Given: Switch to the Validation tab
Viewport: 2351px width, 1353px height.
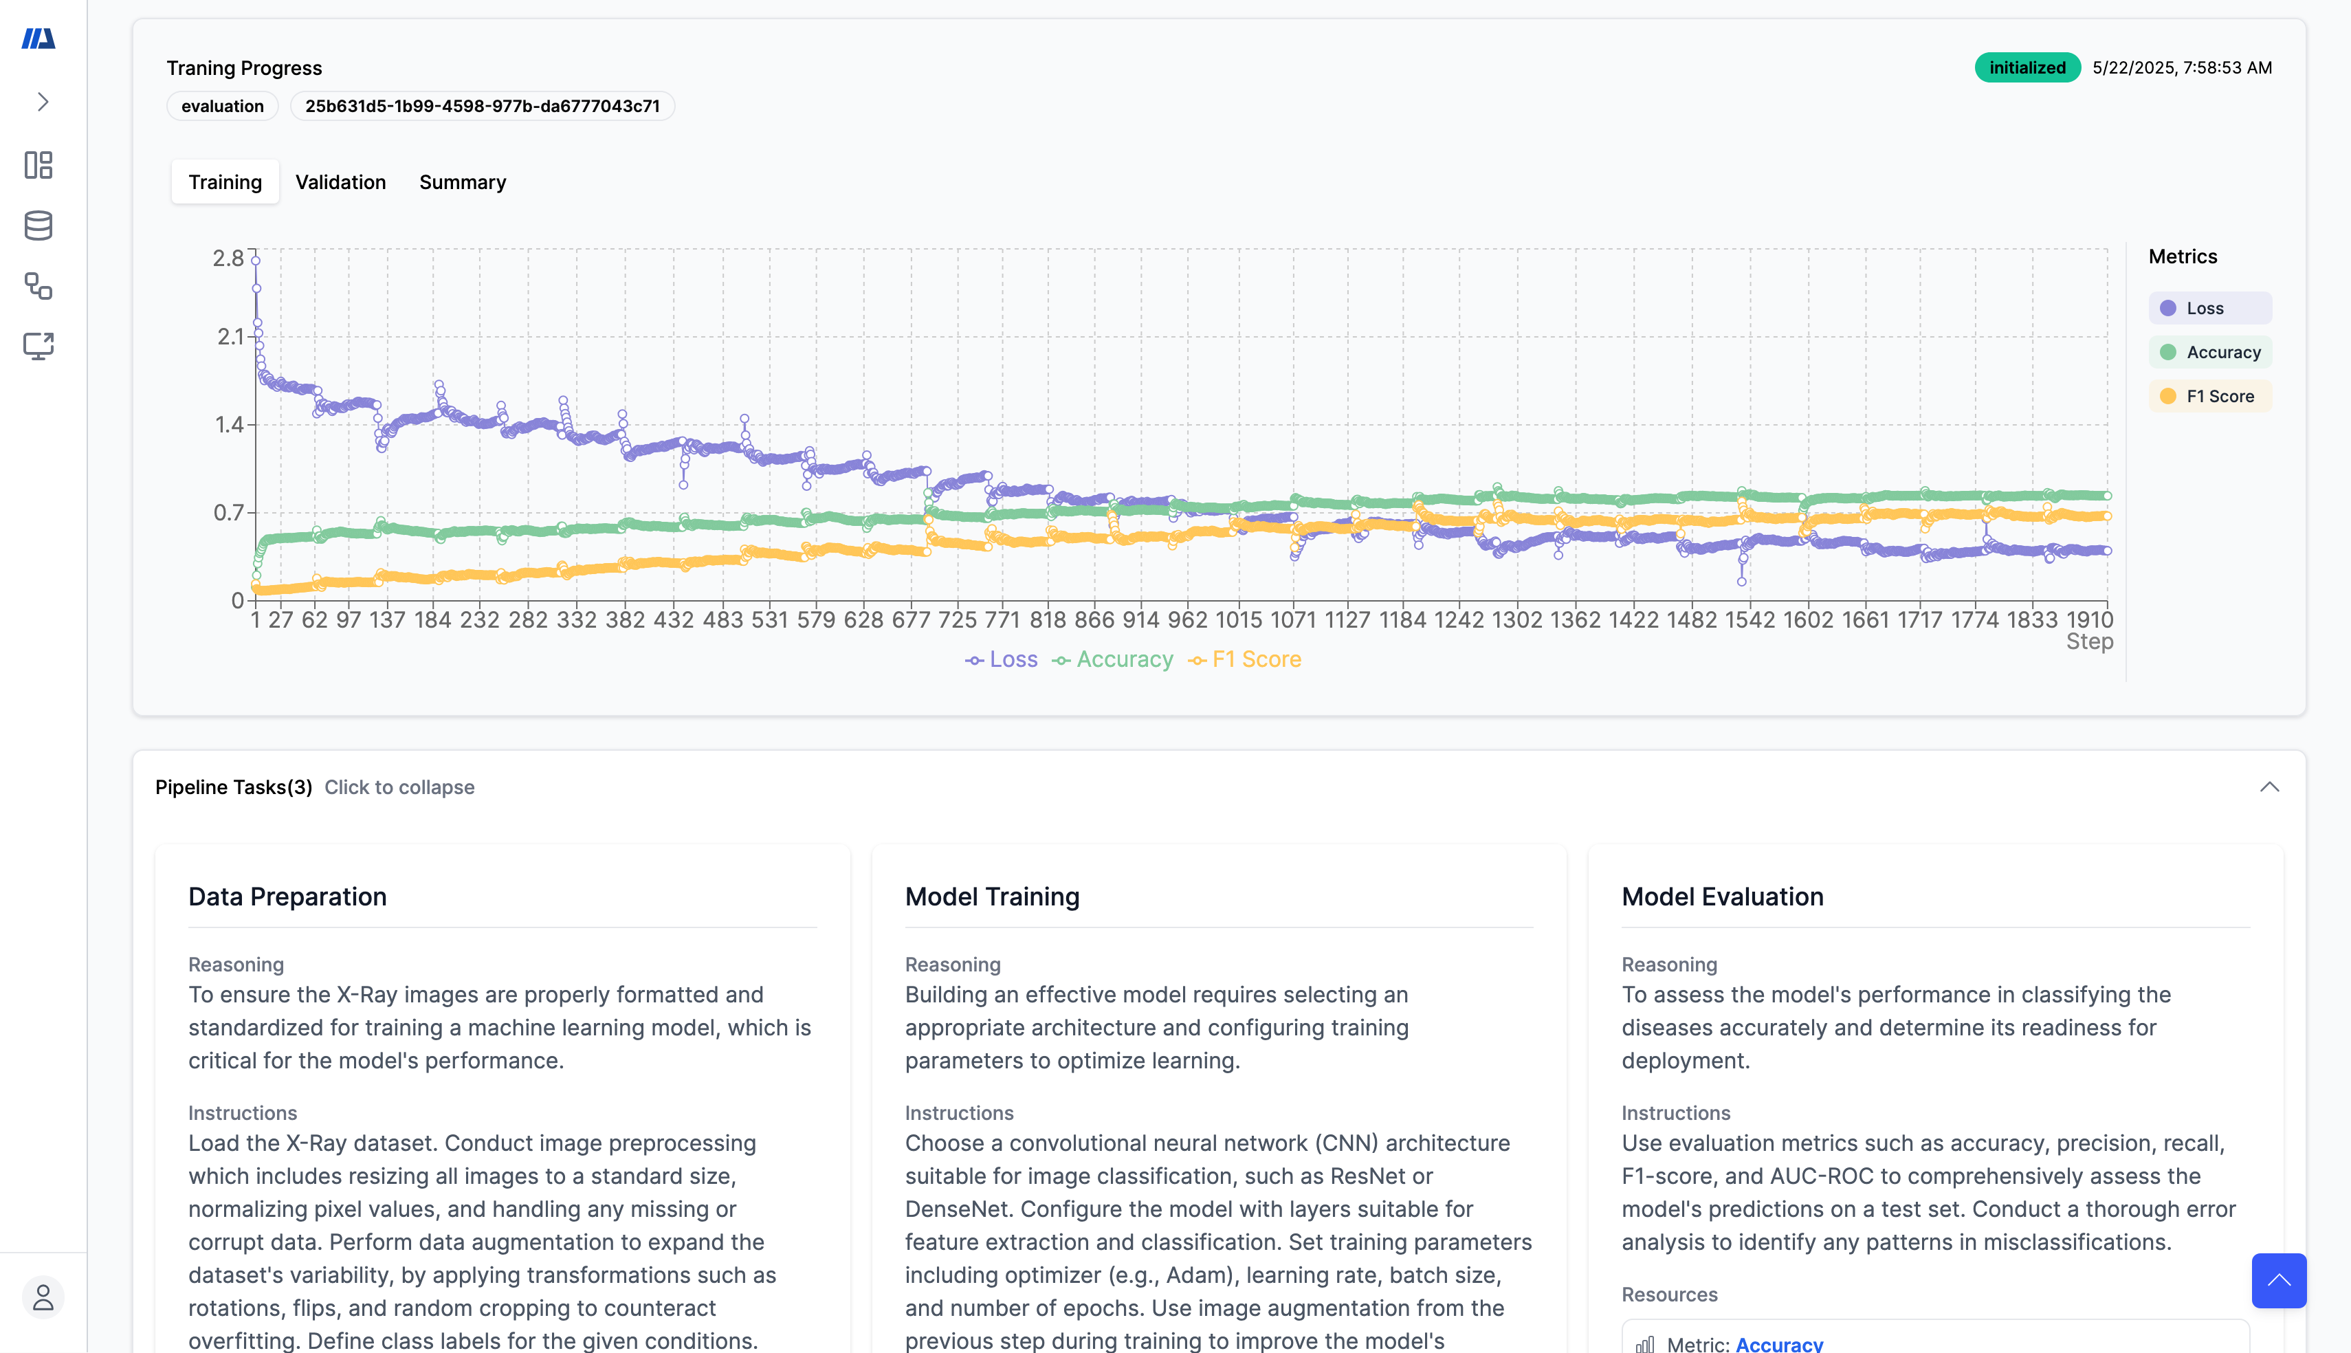Looking at the screenshot, I should (x=340, y=182).
